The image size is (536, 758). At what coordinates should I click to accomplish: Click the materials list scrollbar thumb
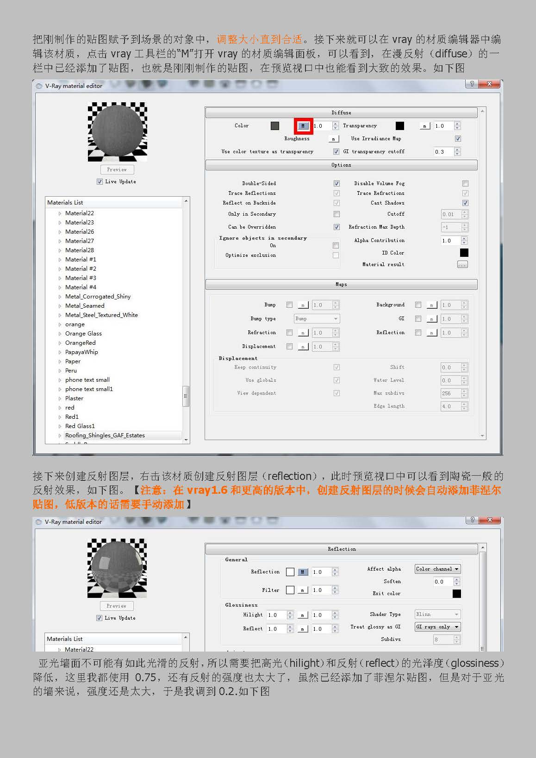186,397
